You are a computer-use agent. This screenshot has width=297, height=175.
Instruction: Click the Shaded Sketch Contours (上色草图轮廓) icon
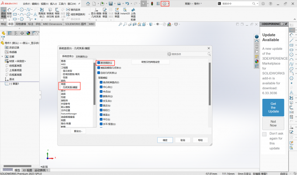tap(133, 14)
